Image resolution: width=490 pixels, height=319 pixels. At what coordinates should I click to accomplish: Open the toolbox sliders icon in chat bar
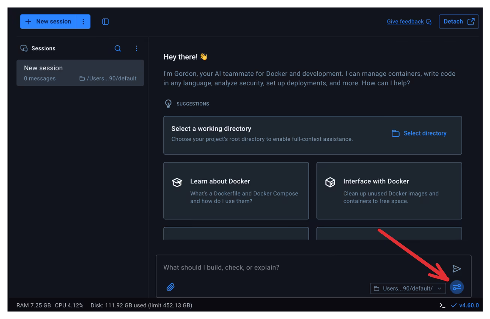(x=456, y=287)
